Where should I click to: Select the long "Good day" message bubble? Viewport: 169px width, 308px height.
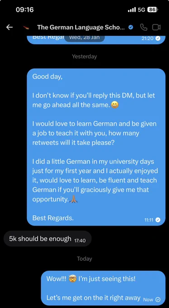tap(96, 147)
